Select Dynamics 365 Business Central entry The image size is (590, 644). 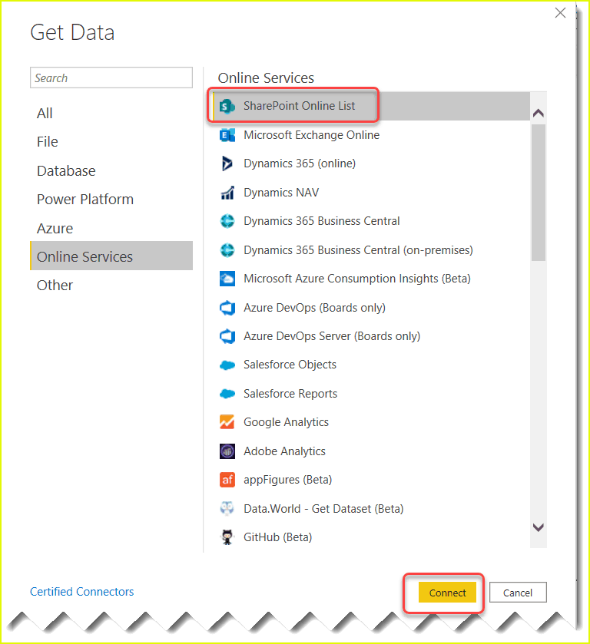371,221
